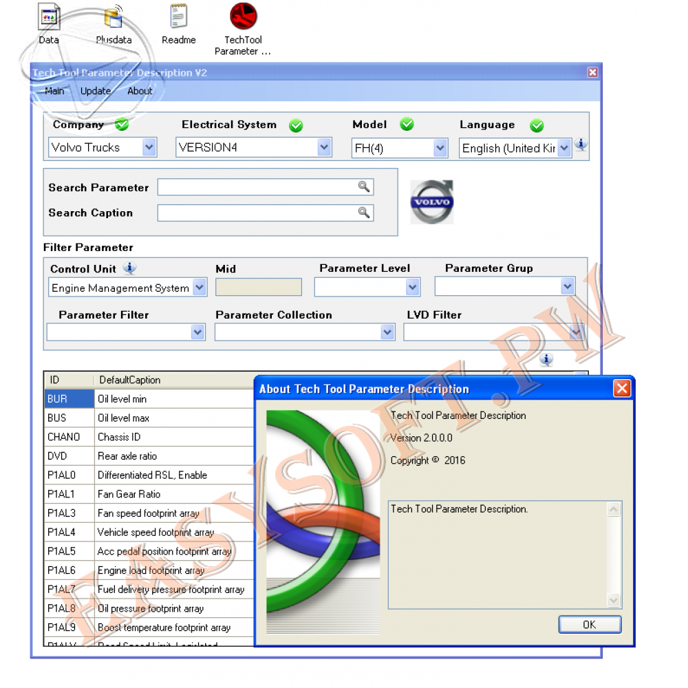Click the info icon next to Control Unit

point(129,268)
